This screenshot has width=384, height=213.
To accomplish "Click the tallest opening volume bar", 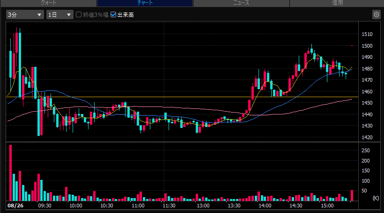I will tap(10, 173).
